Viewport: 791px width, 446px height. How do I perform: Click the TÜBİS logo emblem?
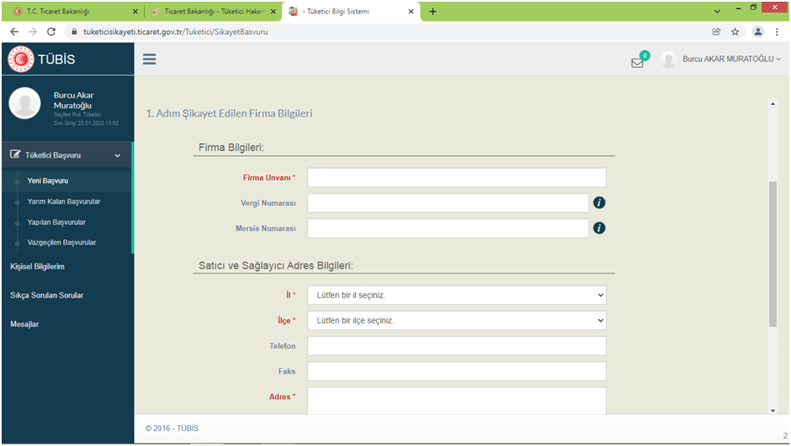click(21, 59)
